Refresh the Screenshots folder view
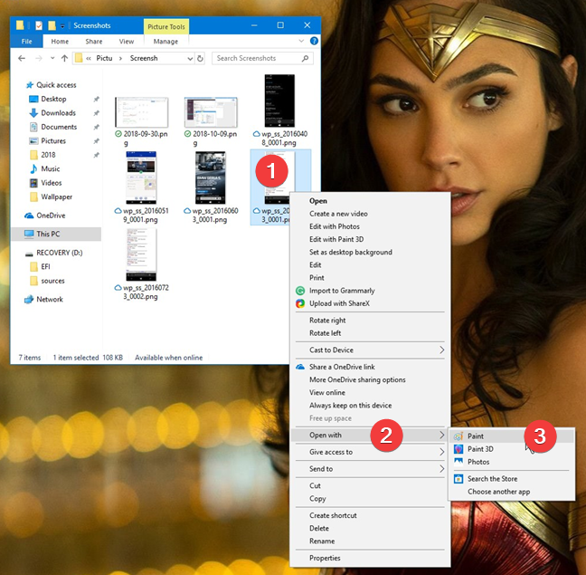This screenshot has height=575, width=586. (201, 58)
